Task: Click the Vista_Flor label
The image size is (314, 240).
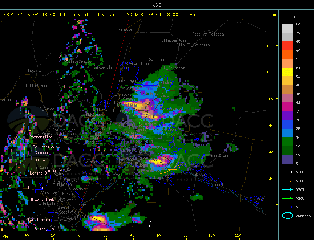Action: click(45, 229)
